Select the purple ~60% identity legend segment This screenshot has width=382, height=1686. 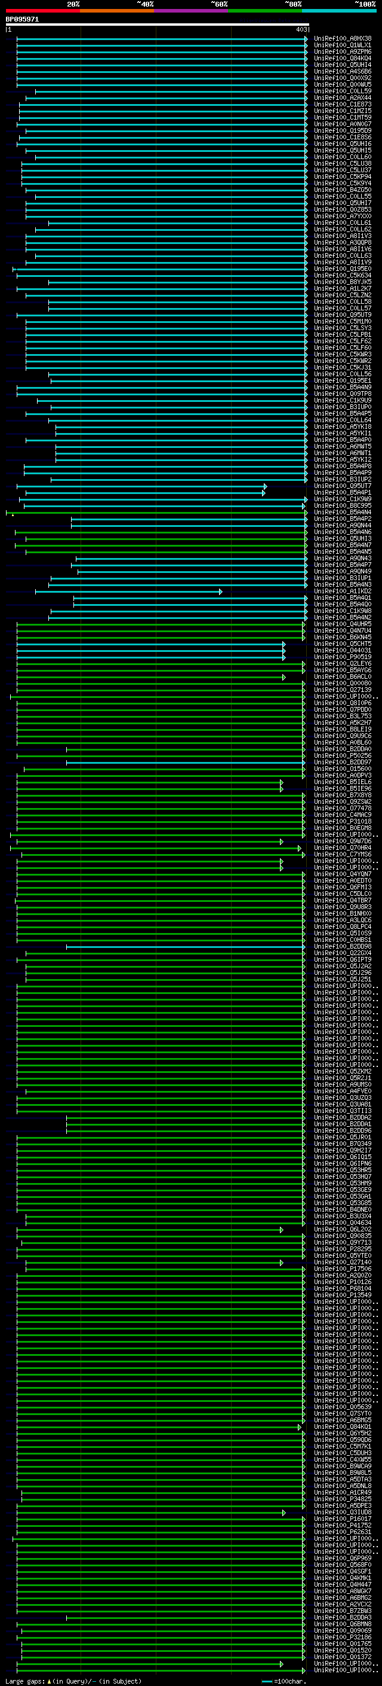pyautogui.click(x=192, y=11)
